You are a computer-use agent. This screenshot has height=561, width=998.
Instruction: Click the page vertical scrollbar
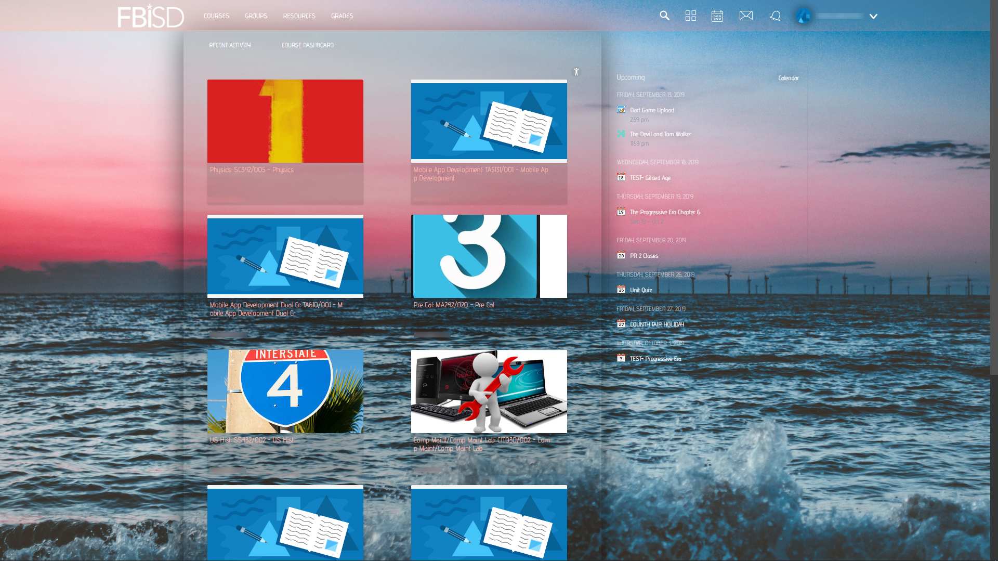pyautogui.click(x=994, y=187)
